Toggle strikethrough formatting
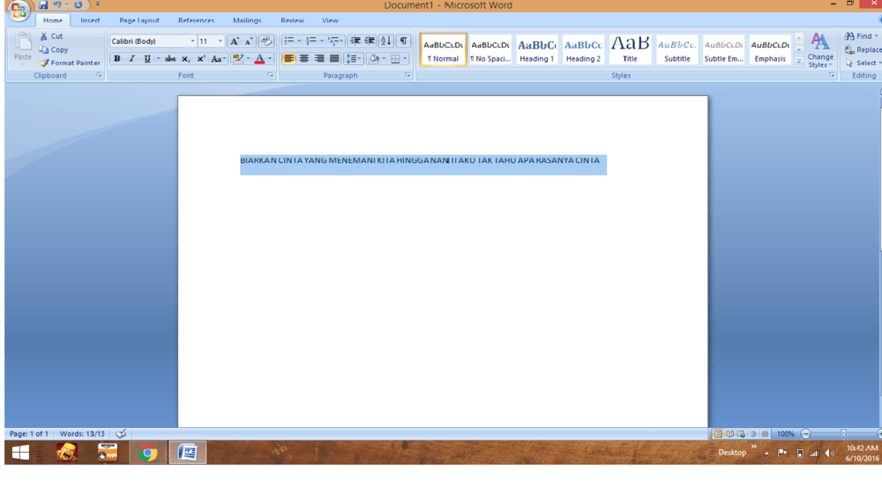The image size is (882, 495). [170, 58]
